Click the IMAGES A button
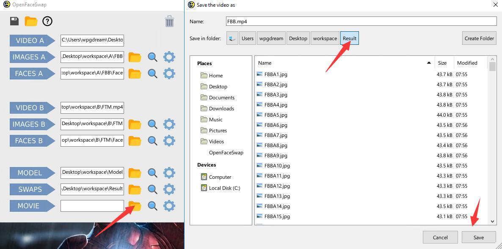The width and height of the screenshot is (502, 249). (32, 57)
